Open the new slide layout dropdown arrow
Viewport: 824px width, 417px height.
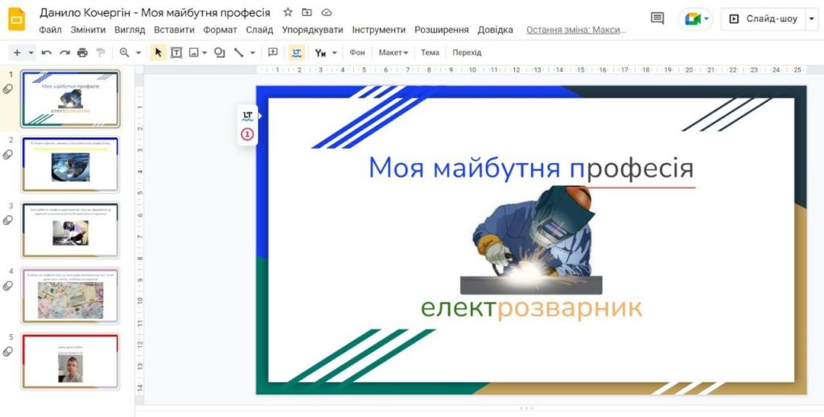(x=31, y=52)
